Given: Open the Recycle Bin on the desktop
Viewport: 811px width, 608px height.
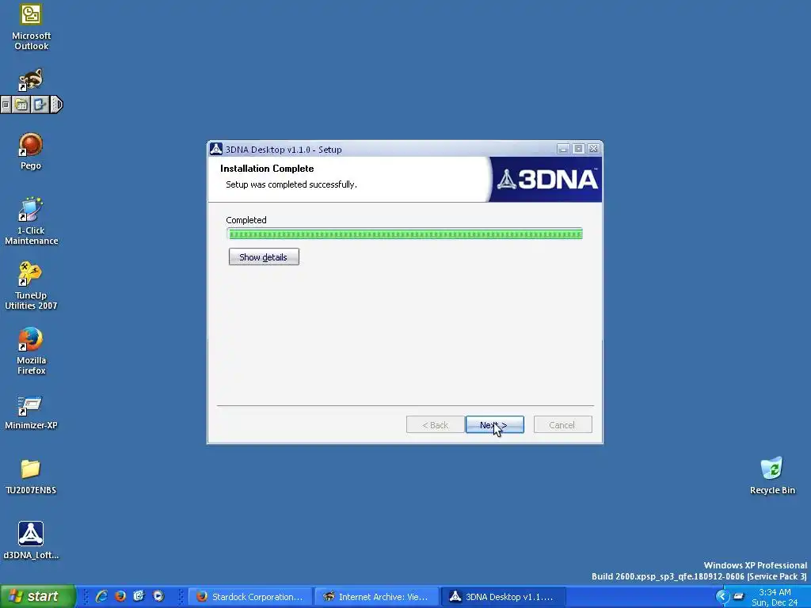Looking at the screenshot, I should click(x=772, y=476).
